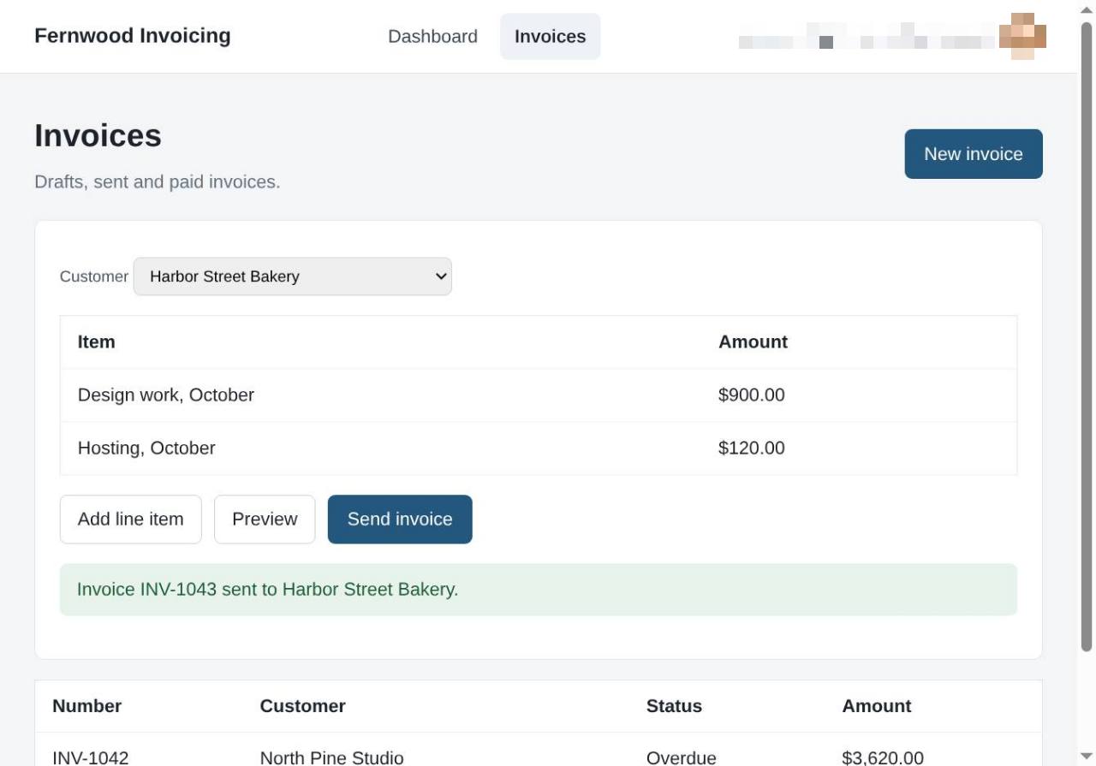Click the New invoice button
Viewport: 1096px width, 766px height.
coord(974,154)
